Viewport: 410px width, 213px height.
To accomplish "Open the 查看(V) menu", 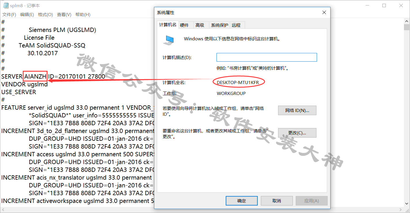I will 64,14.
